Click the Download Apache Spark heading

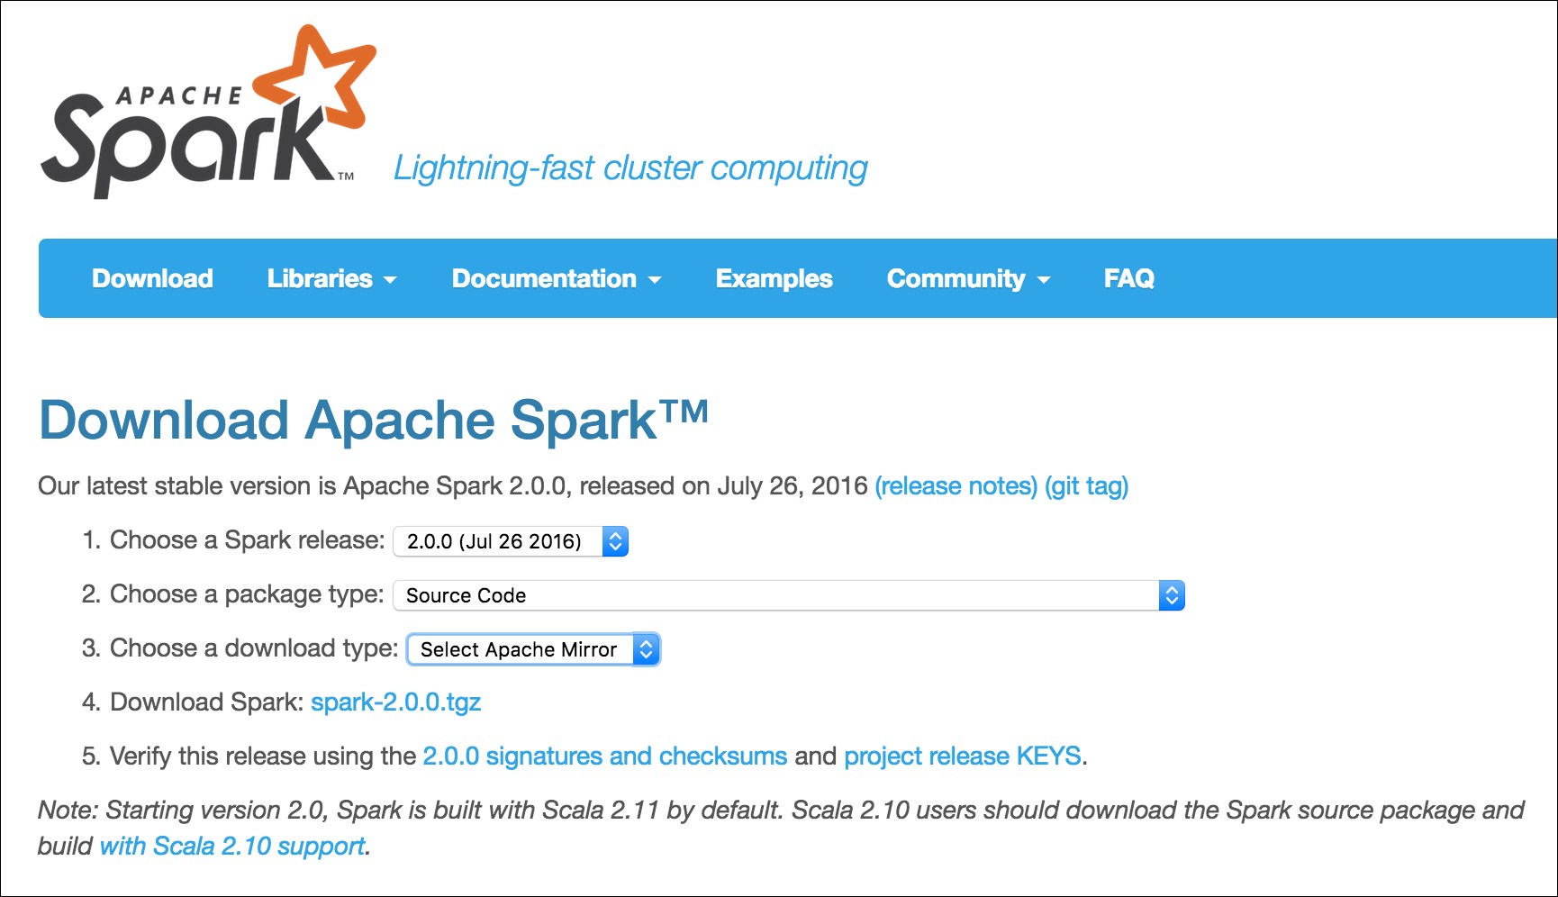click(372, 419)
